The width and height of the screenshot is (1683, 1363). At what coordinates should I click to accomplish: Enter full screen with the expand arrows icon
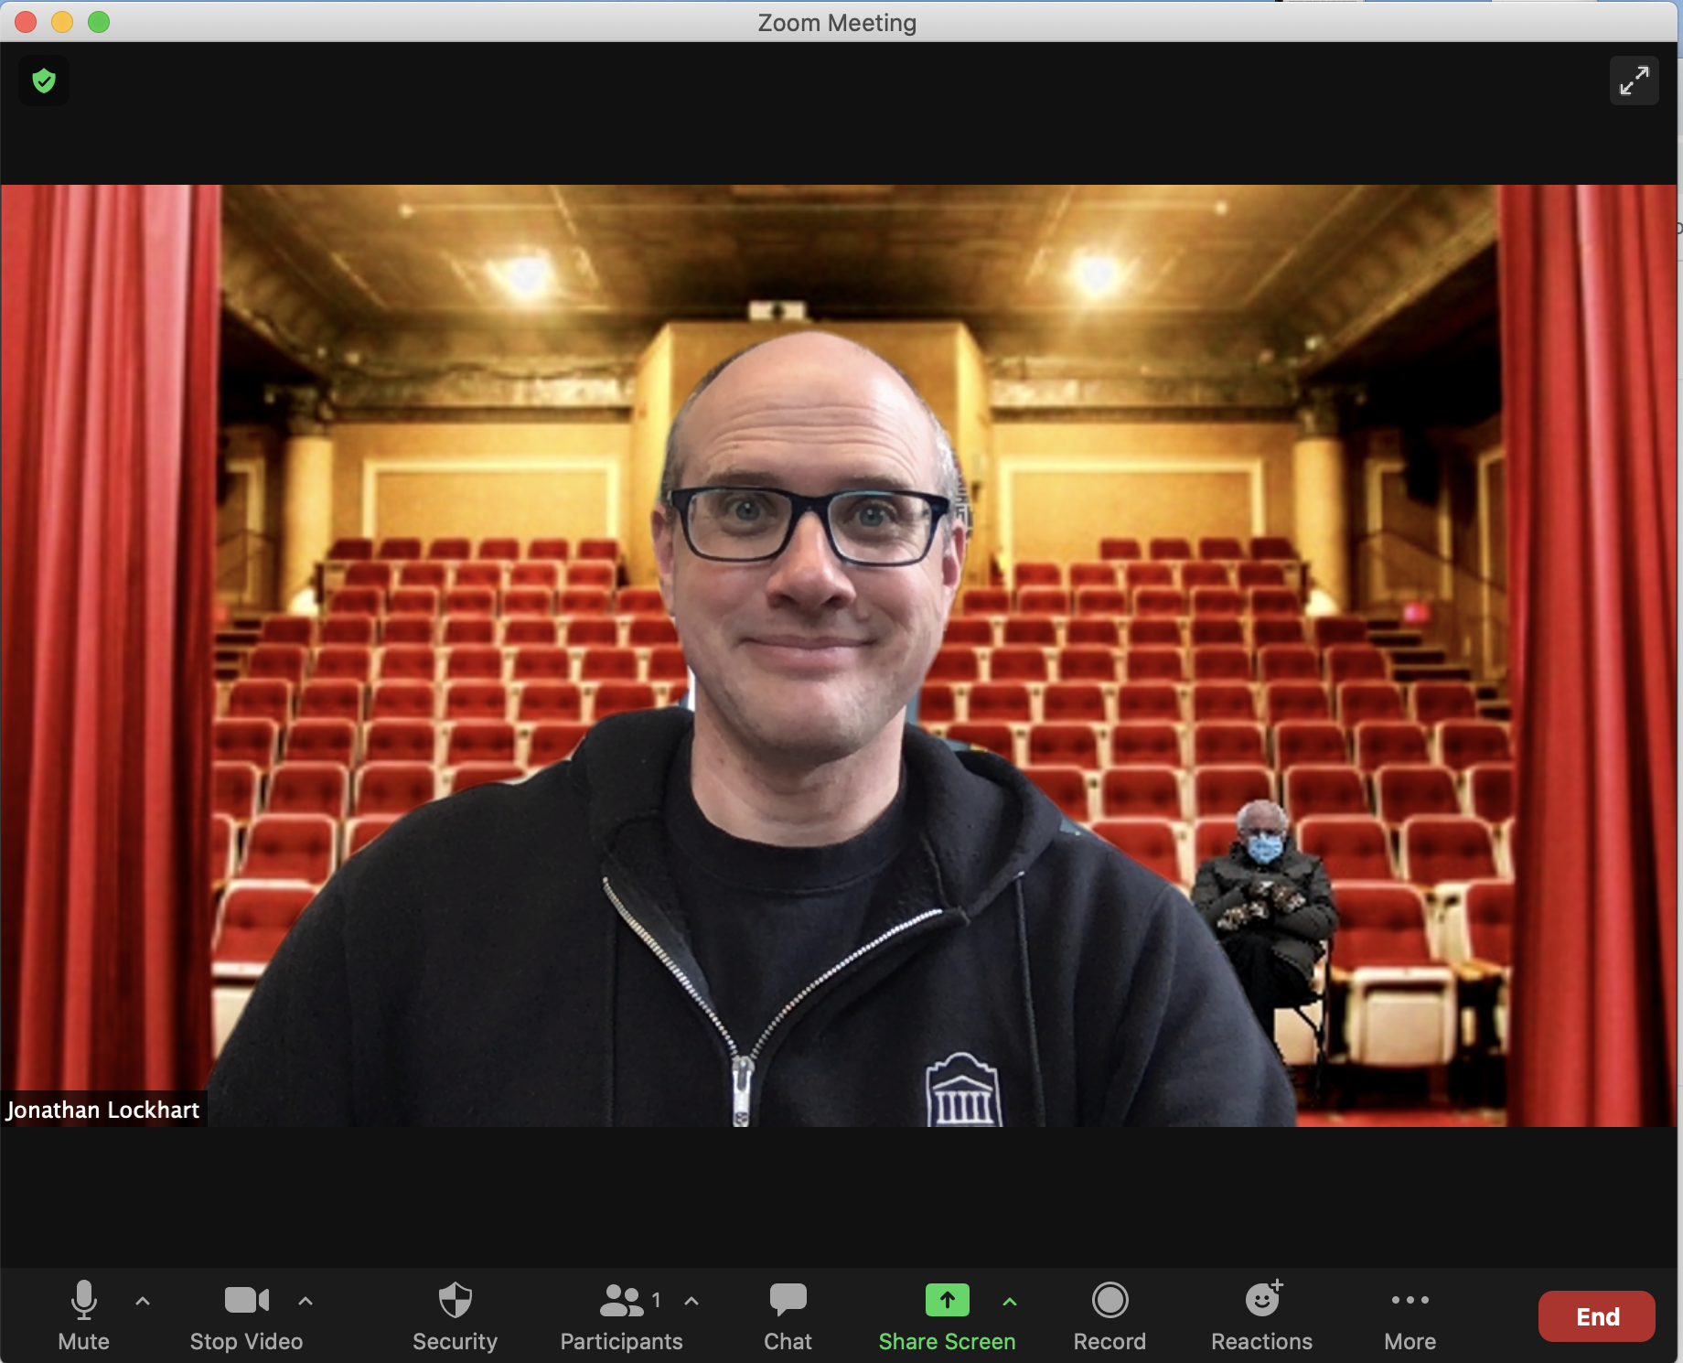point(1634,80)
